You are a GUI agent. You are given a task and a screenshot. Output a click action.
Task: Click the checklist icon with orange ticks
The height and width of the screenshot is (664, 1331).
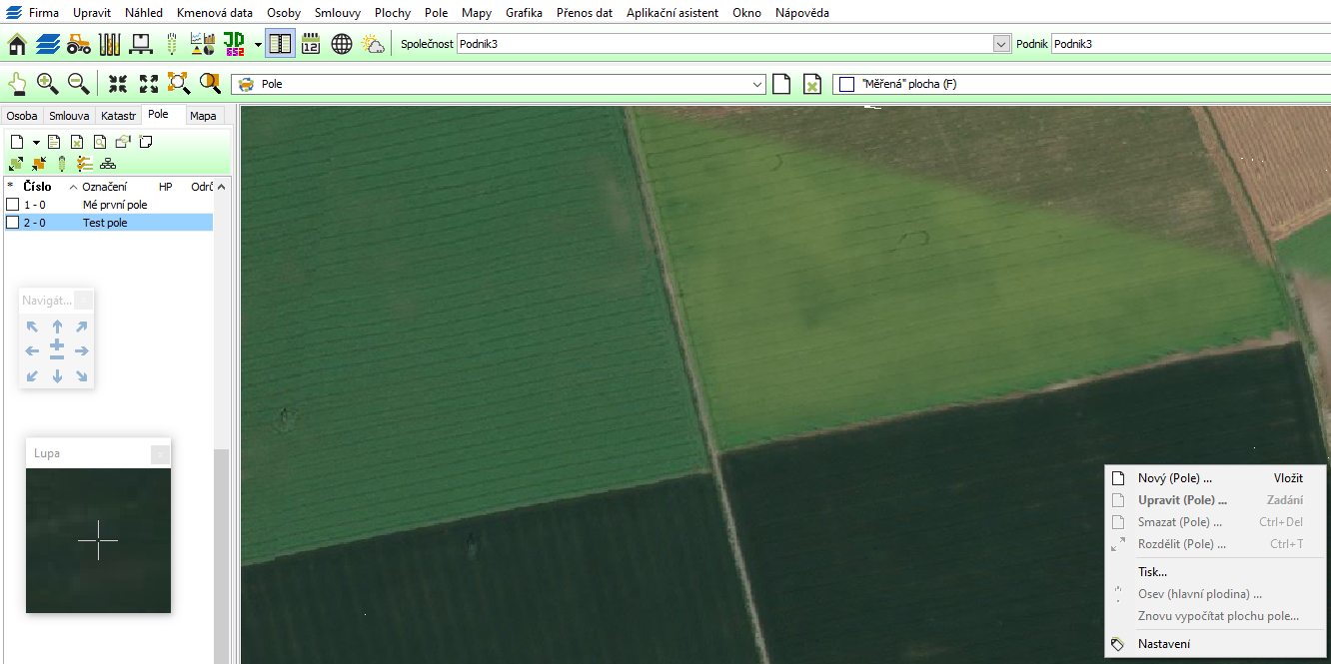(85, 164)
